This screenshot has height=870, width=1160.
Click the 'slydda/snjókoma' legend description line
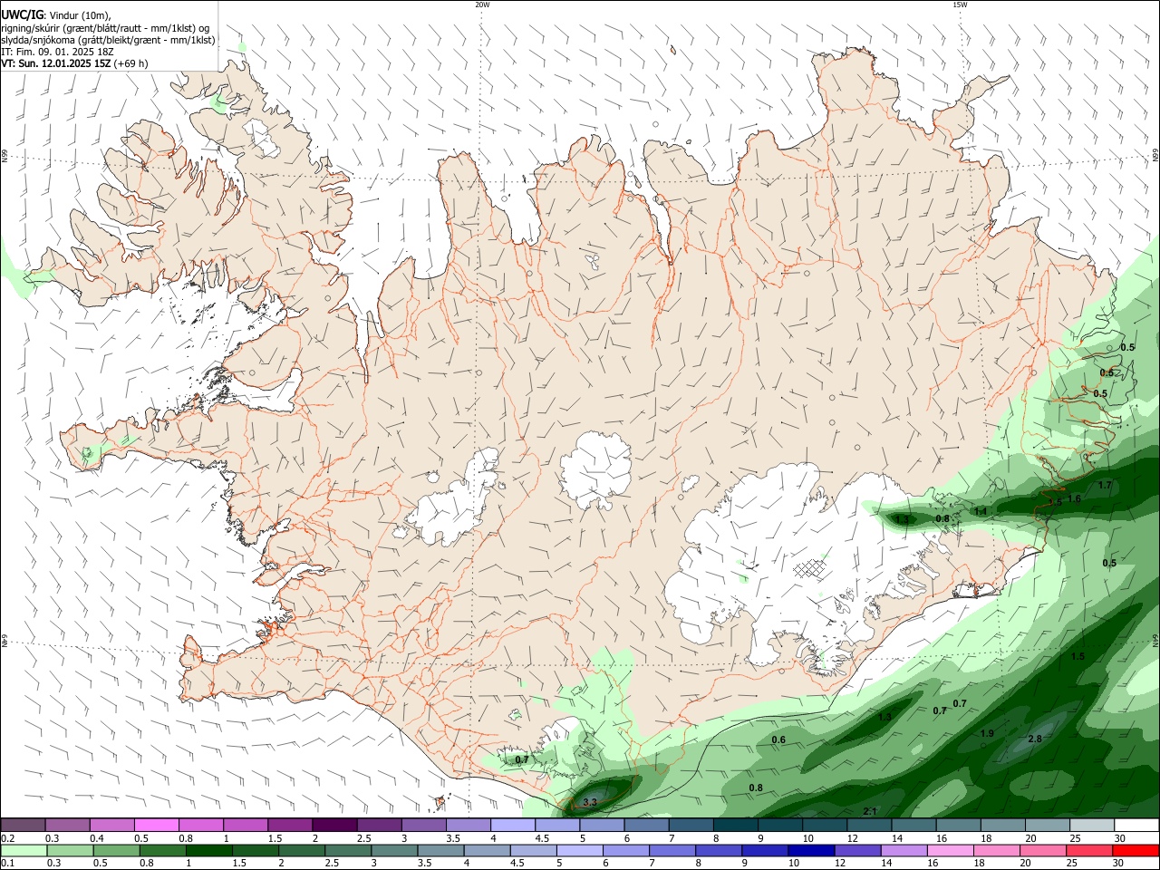[108, 40]
